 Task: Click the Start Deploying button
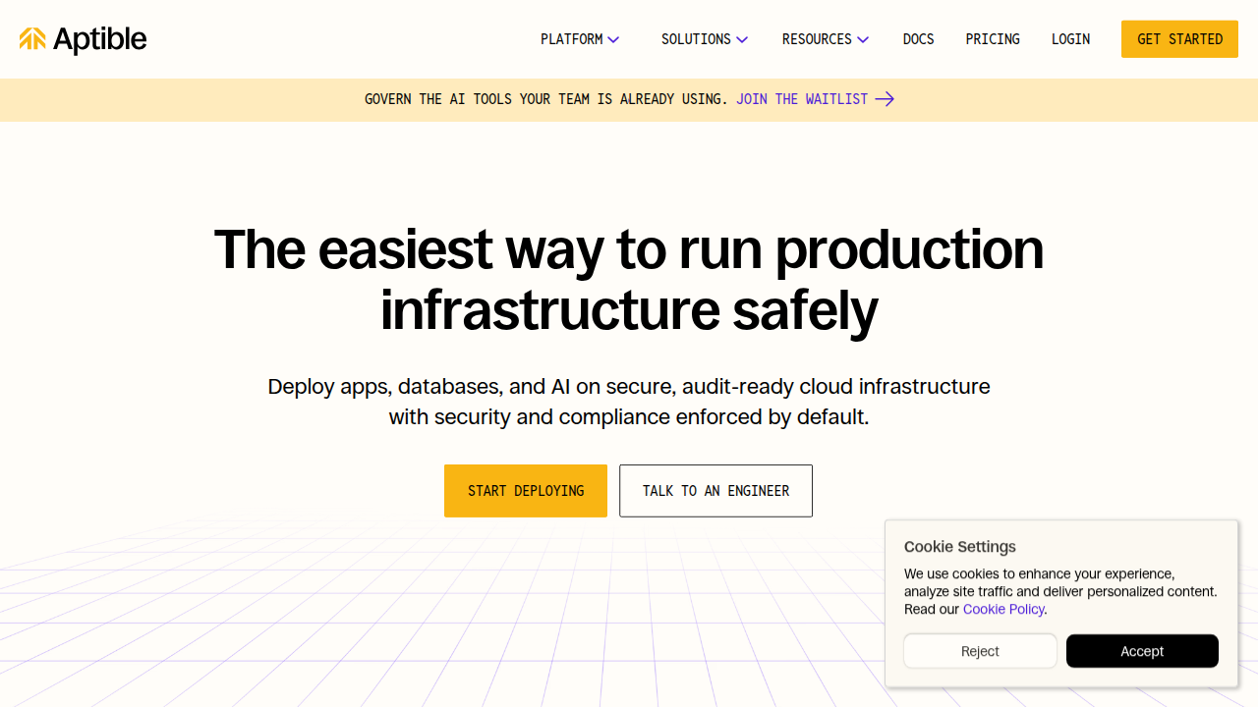point(526,491)
